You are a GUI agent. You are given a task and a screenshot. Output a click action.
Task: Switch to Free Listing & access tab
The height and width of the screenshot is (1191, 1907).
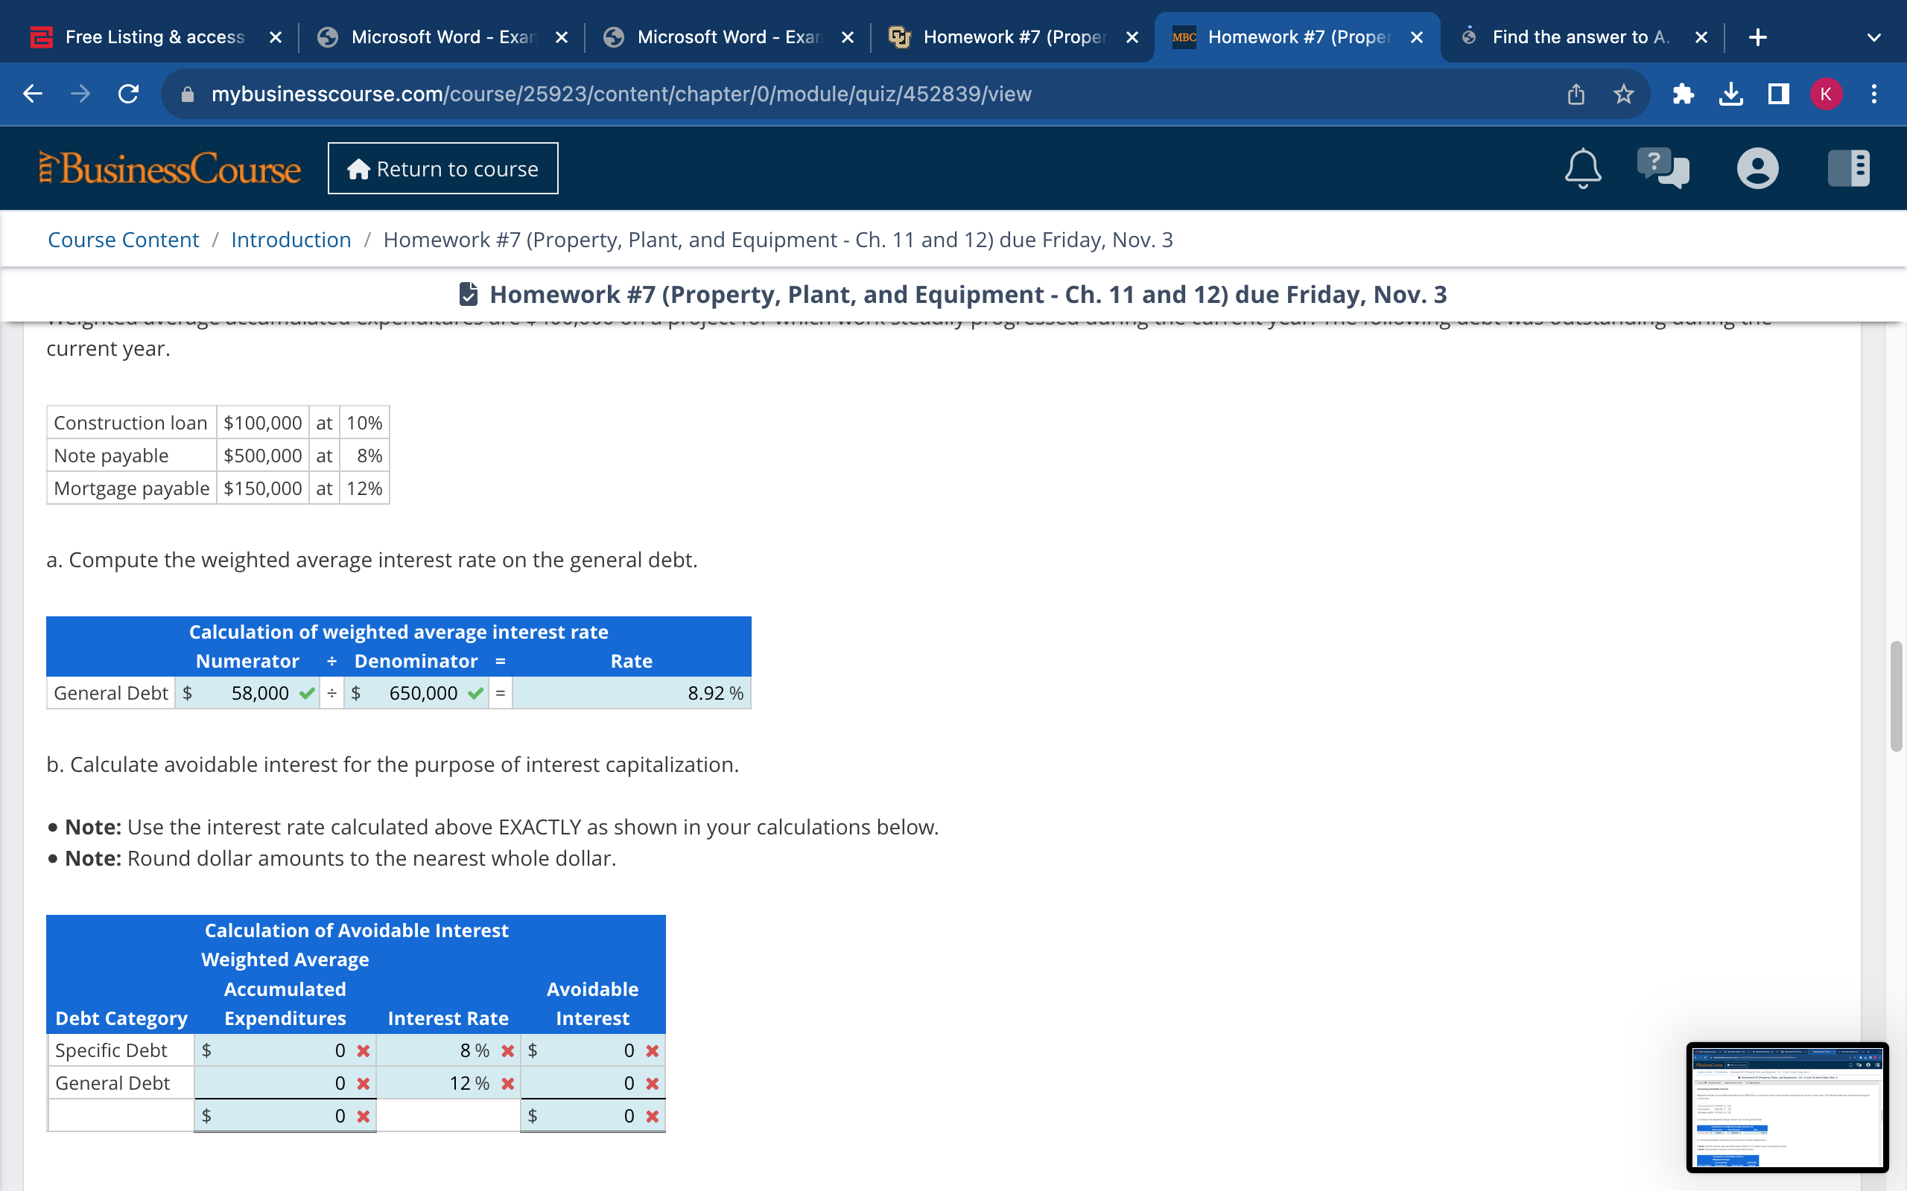click(x=154, y=37)
